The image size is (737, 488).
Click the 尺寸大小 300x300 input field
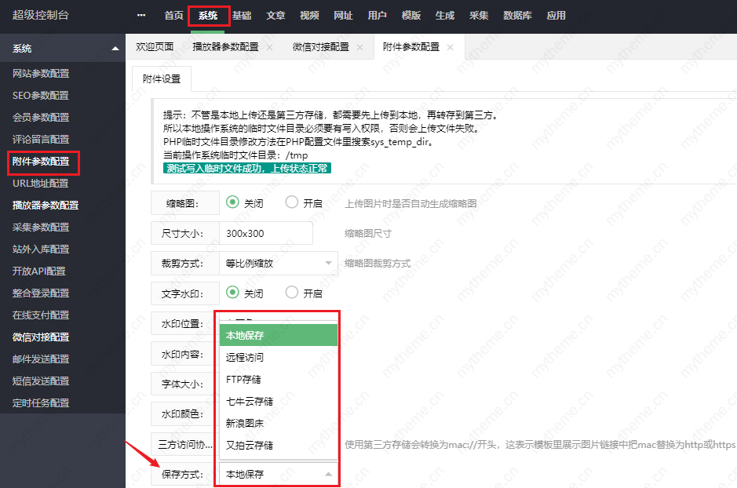pyautogui.click(x=265, y=232)
